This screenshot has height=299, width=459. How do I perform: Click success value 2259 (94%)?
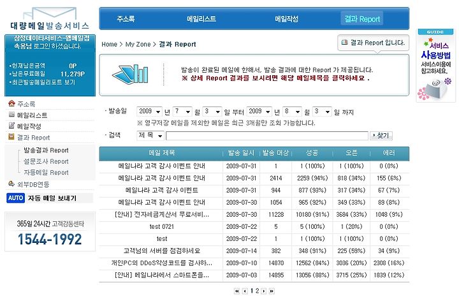click(312, 178)
